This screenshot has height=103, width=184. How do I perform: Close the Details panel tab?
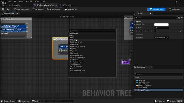tap(151, 13)
